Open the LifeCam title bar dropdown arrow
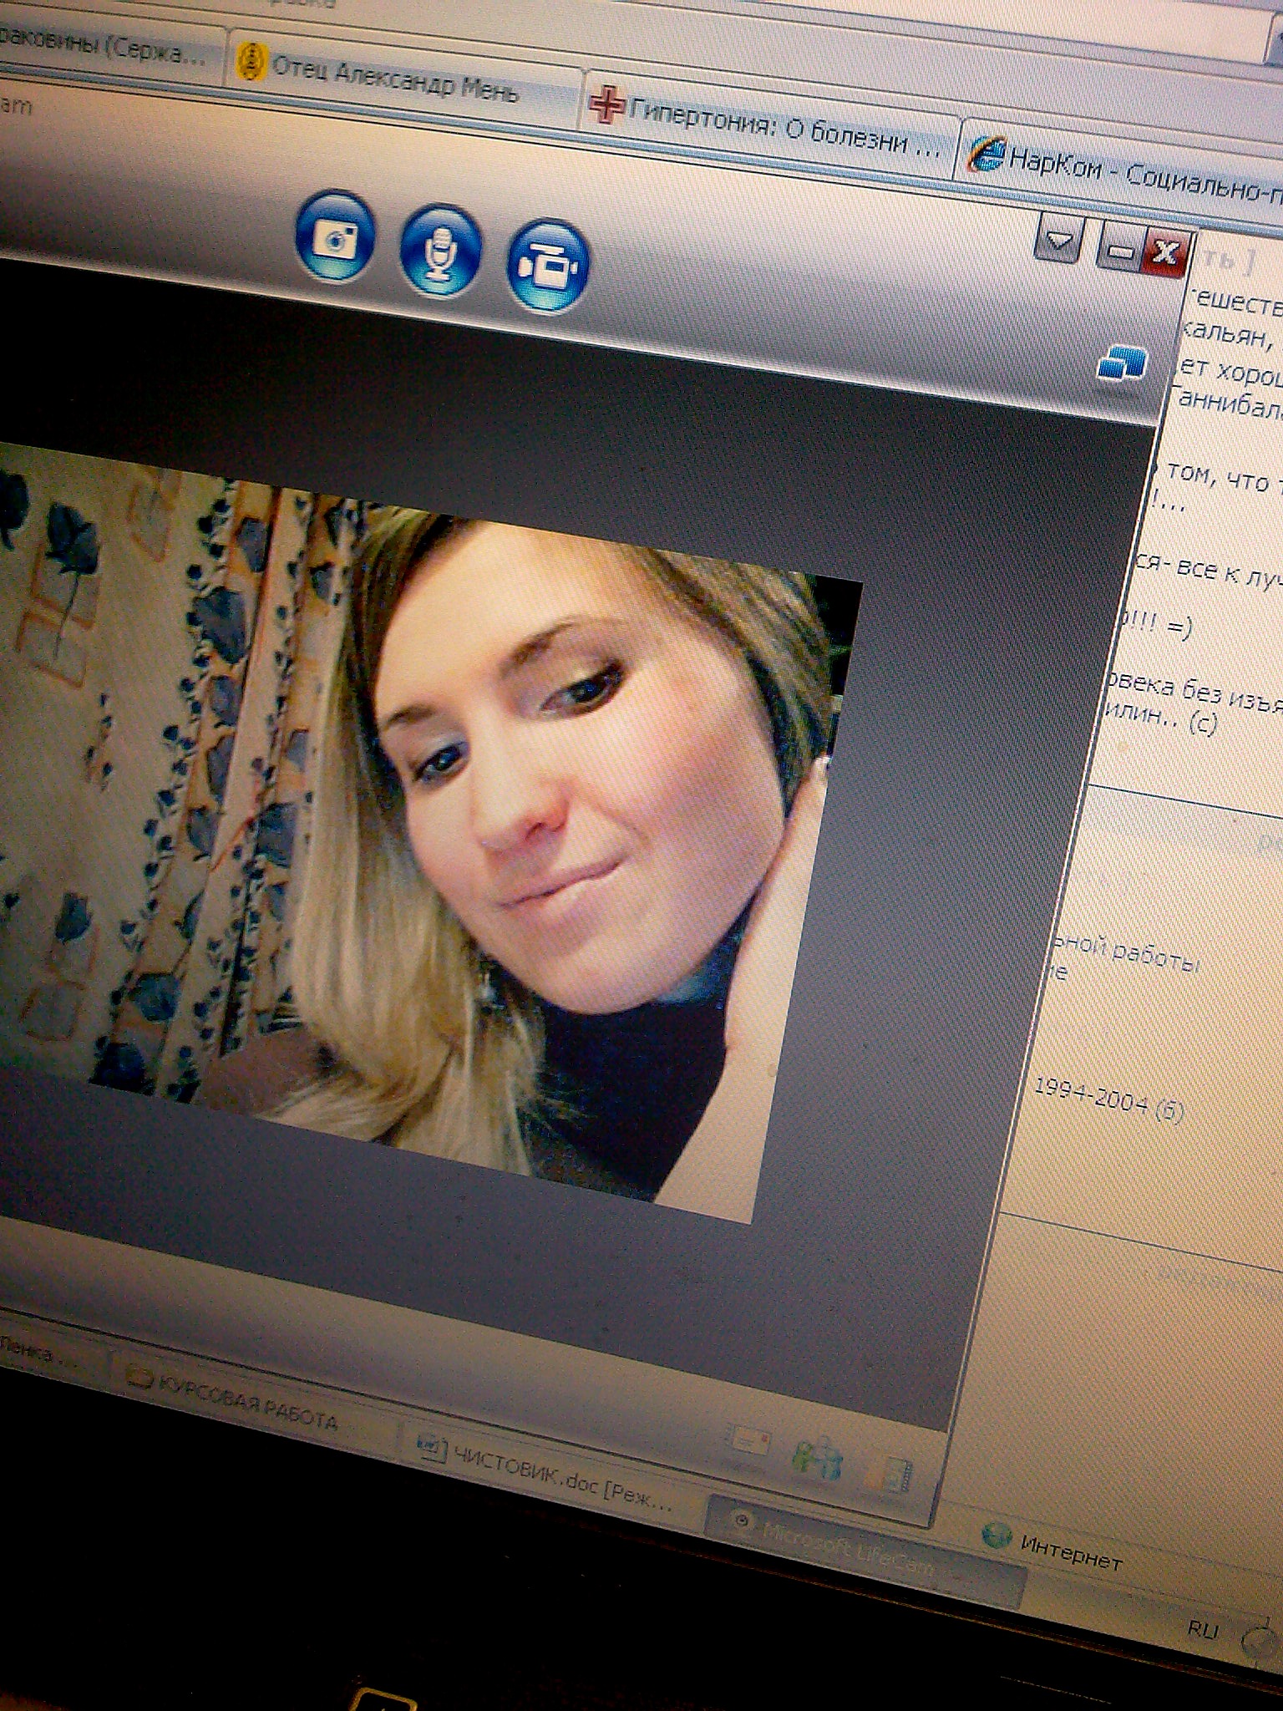Viewport: 1283px width, 1711px height. point(1059,242)
